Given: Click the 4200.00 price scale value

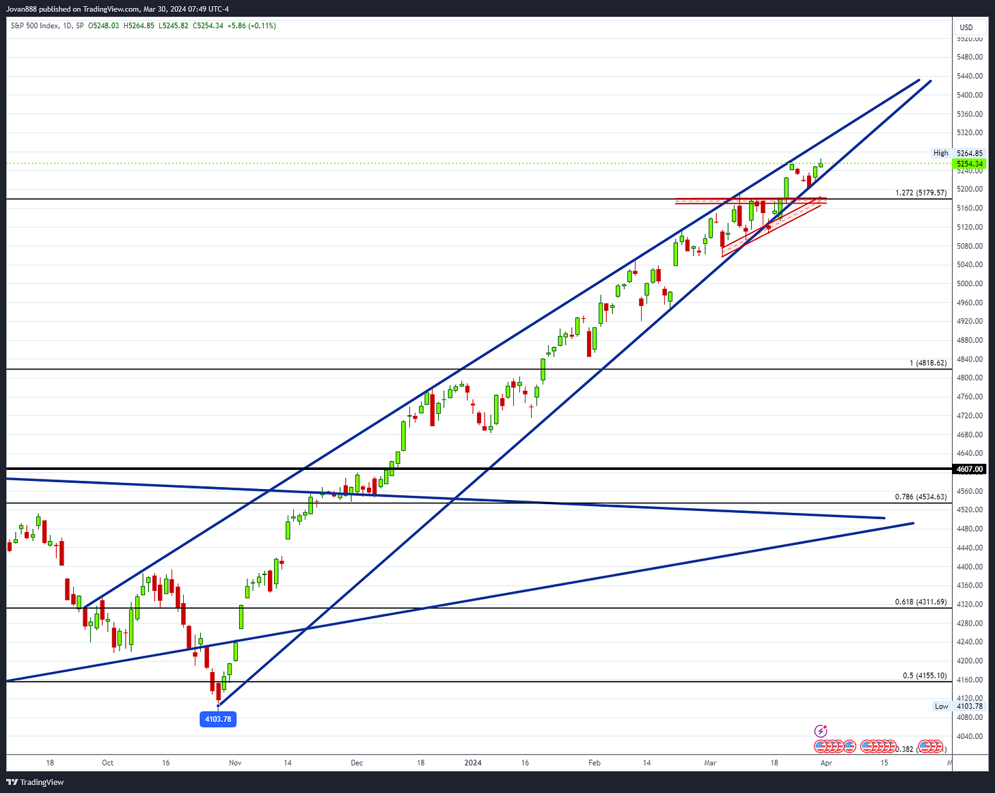Looking at the screenshot, I should point(970,661).
